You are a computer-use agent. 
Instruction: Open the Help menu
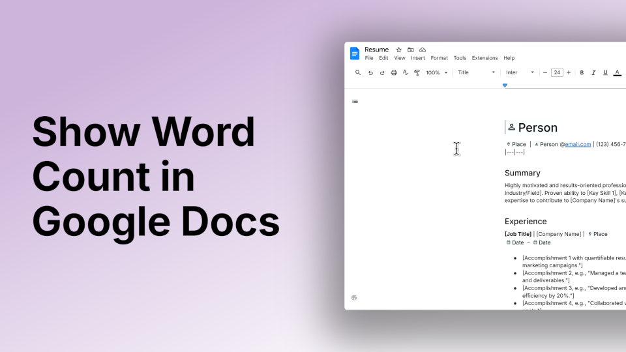click(509, 58)
